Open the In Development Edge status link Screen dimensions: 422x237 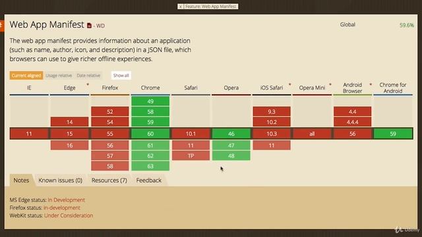66,200
